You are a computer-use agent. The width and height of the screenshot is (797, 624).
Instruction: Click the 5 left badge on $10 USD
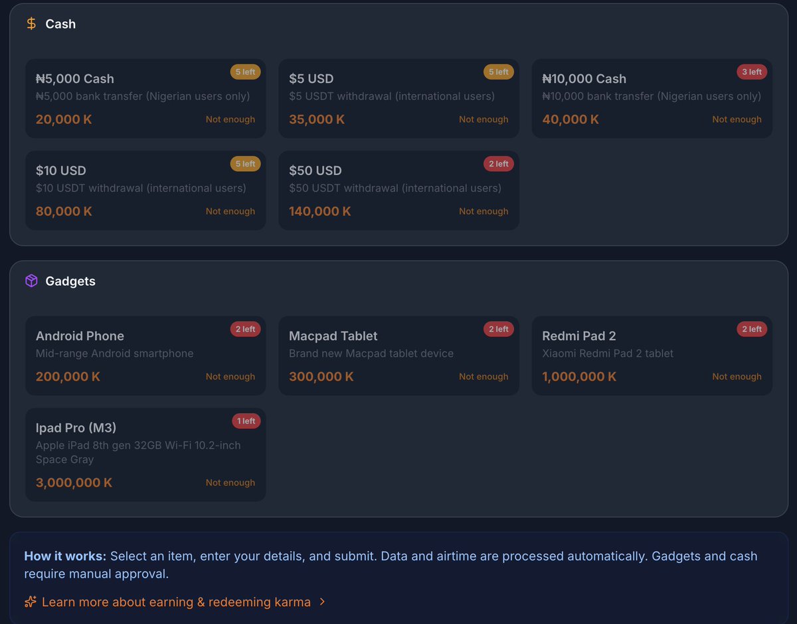pos(245,164)
